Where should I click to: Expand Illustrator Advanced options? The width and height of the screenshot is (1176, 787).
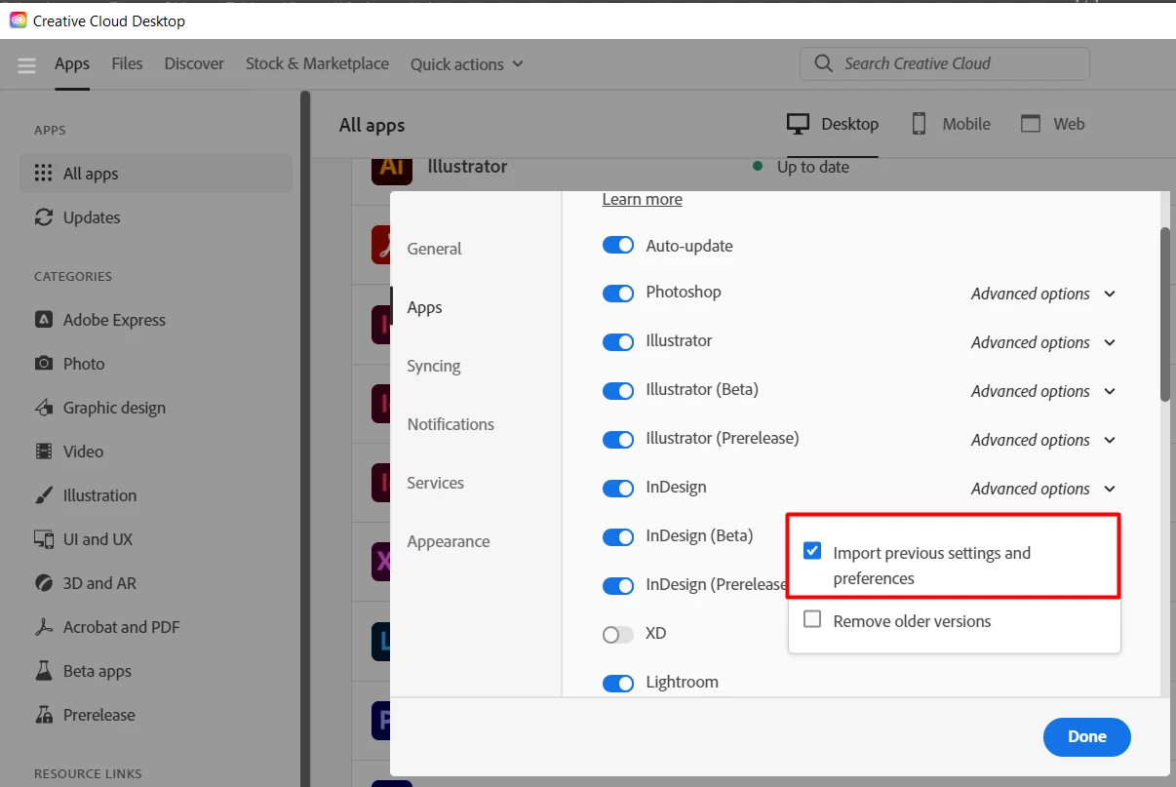pyautogui.click(x=1043, y=342)
